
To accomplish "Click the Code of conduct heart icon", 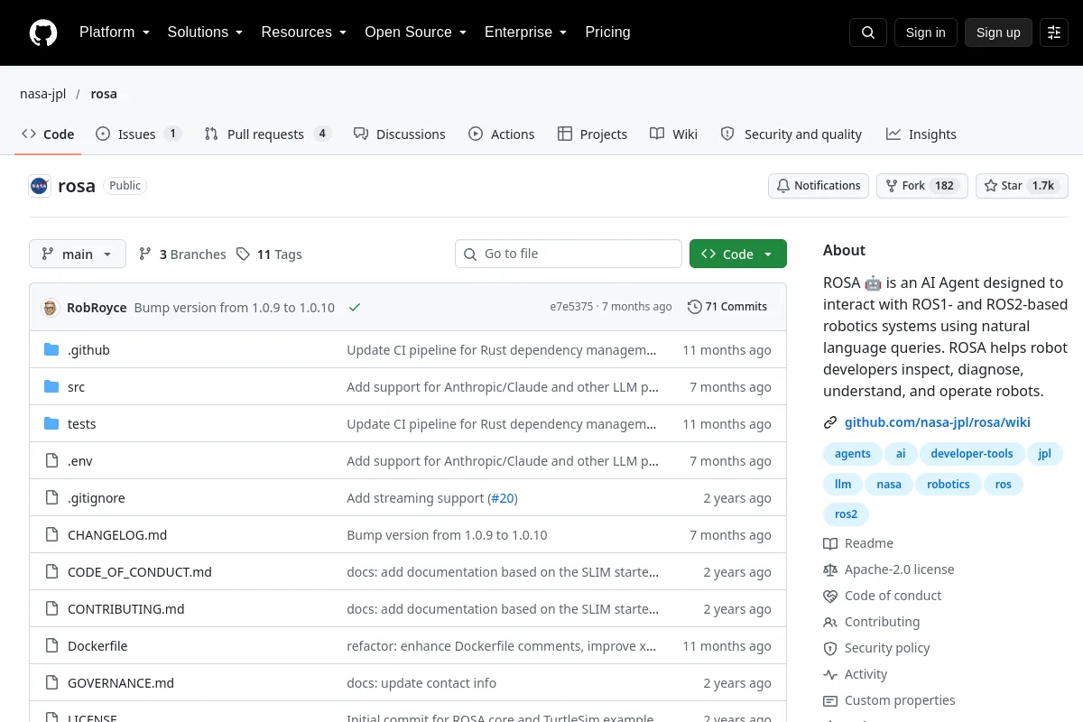I will (830, 596).
